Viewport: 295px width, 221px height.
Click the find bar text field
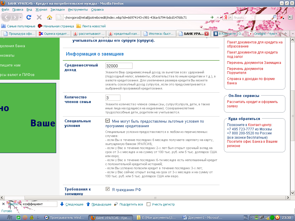coord(39,204)
